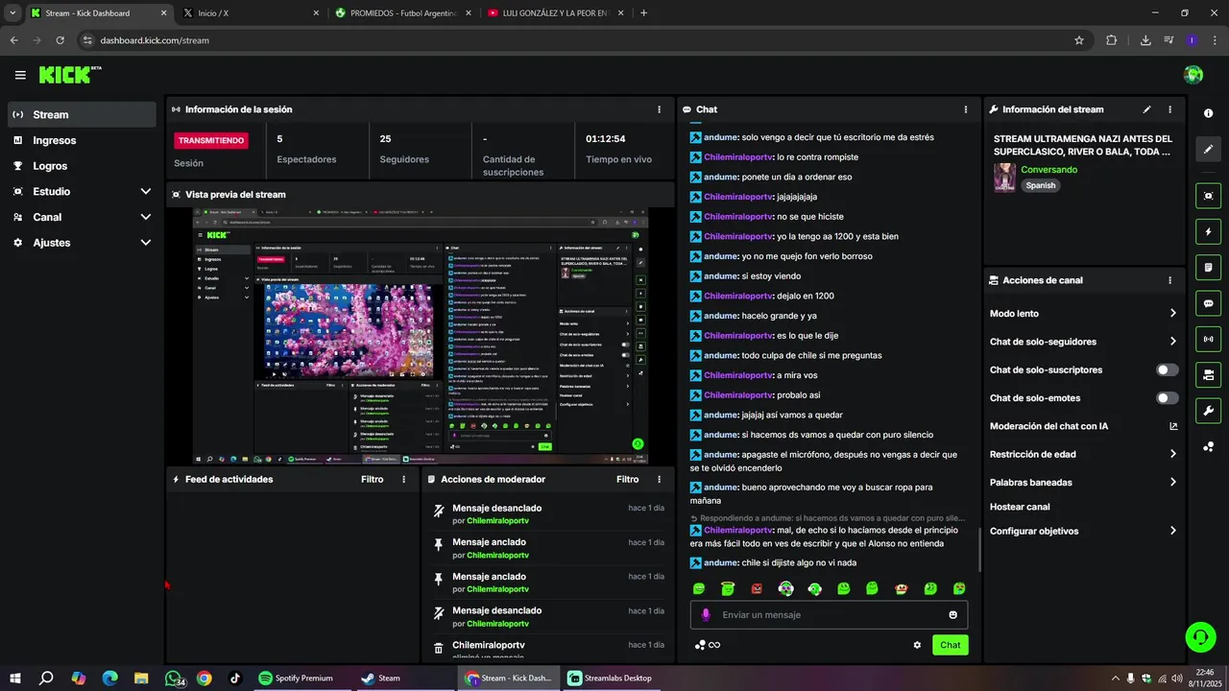
Task: Toggle Chat de solo-emotes switch
Action: (x=1167, y=398)
